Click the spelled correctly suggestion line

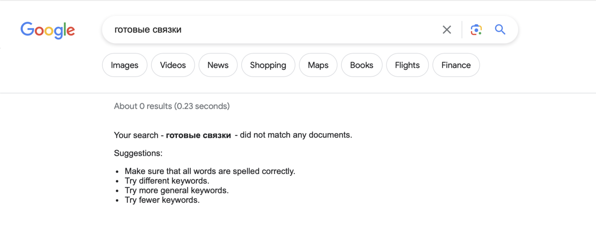[210, 171]
